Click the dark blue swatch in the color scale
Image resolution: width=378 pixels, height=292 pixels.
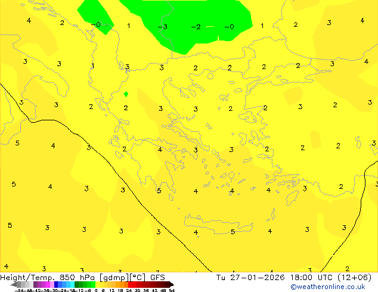tap(56, 284)
